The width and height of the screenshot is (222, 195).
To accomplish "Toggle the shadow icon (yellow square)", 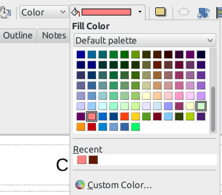I will pos(160,12).
